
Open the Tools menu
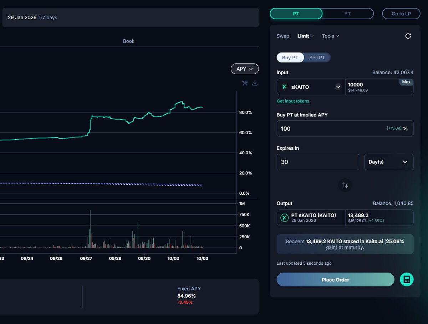pyautogui.click(x=330, y=36)
